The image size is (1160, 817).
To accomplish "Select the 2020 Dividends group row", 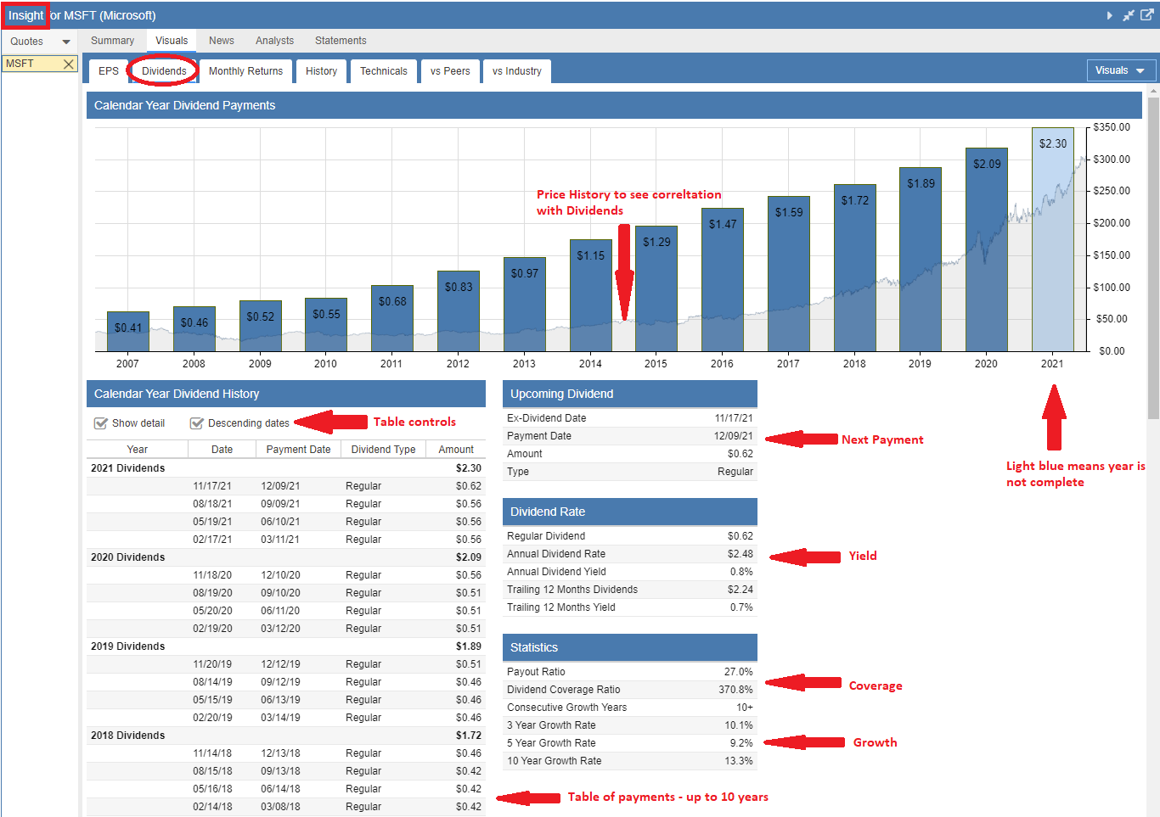I will [x=286, y=557].
